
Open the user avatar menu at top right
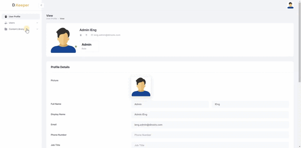(290, 5)
